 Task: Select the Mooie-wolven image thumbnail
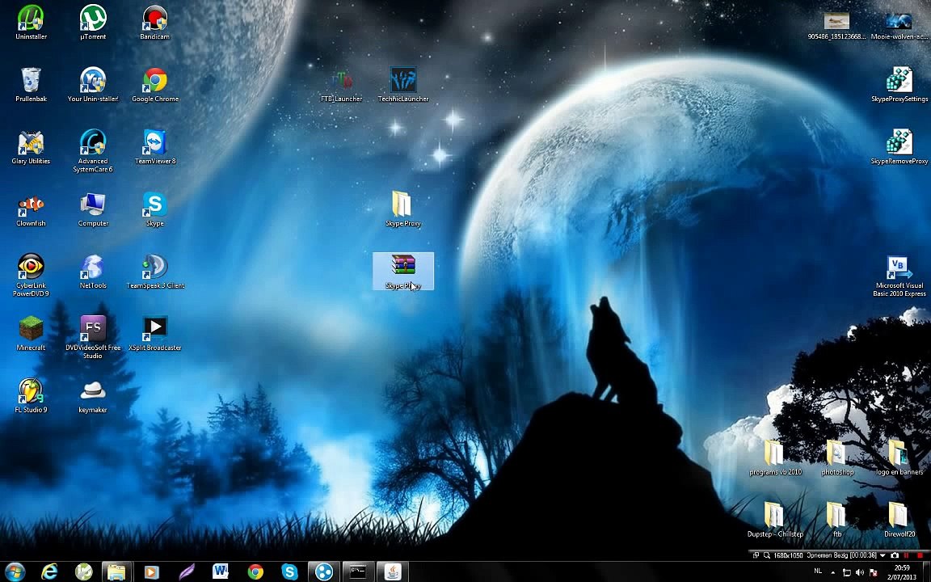(x=899, y=26)
